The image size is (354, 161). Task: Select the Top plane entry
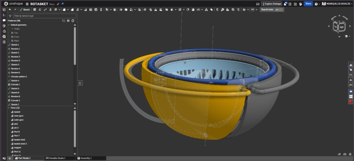16,33
